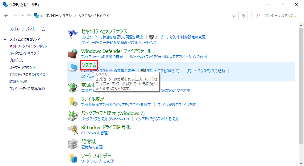This screenshot has height=166, width=304.
Task: Click 記憶域の管理 link
Action: coord(92,147)
